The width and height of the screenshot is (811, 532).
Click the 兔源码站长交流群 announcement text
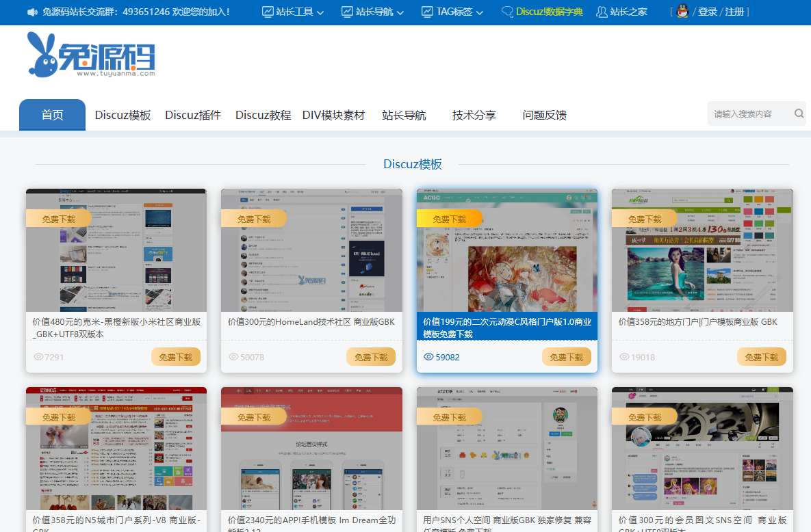coord(136,12)
